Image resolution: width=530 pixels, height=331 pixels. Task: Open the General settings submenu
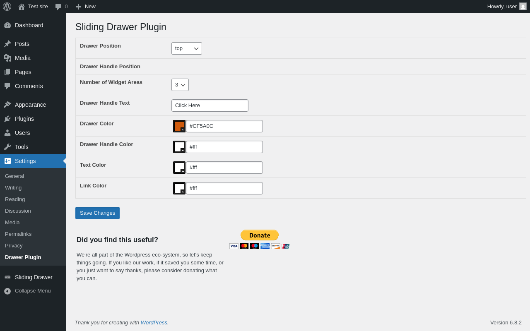point(14,176)
